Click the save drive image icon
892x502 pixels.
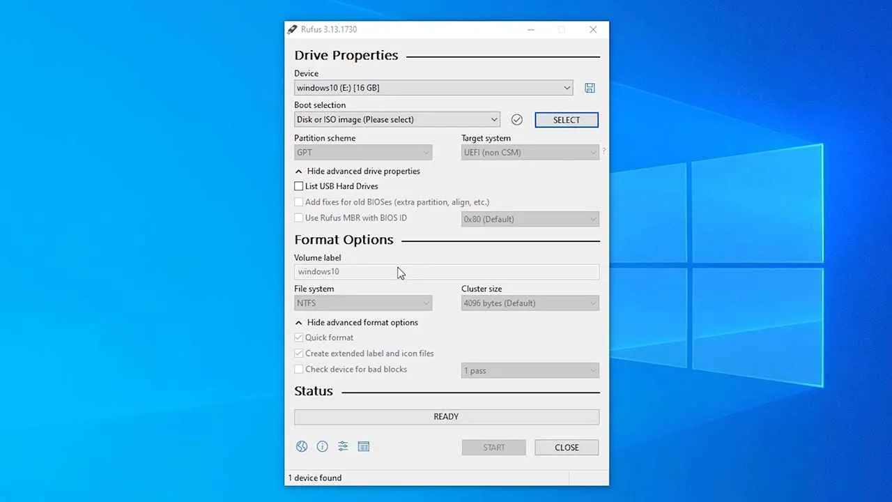point(590,88)
